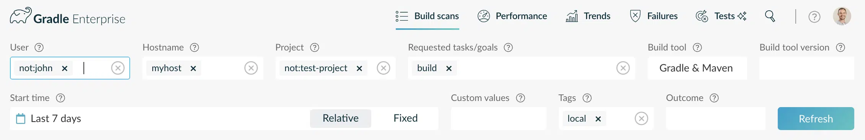Show help for the Outcome filter

click(x=714, y=98)
